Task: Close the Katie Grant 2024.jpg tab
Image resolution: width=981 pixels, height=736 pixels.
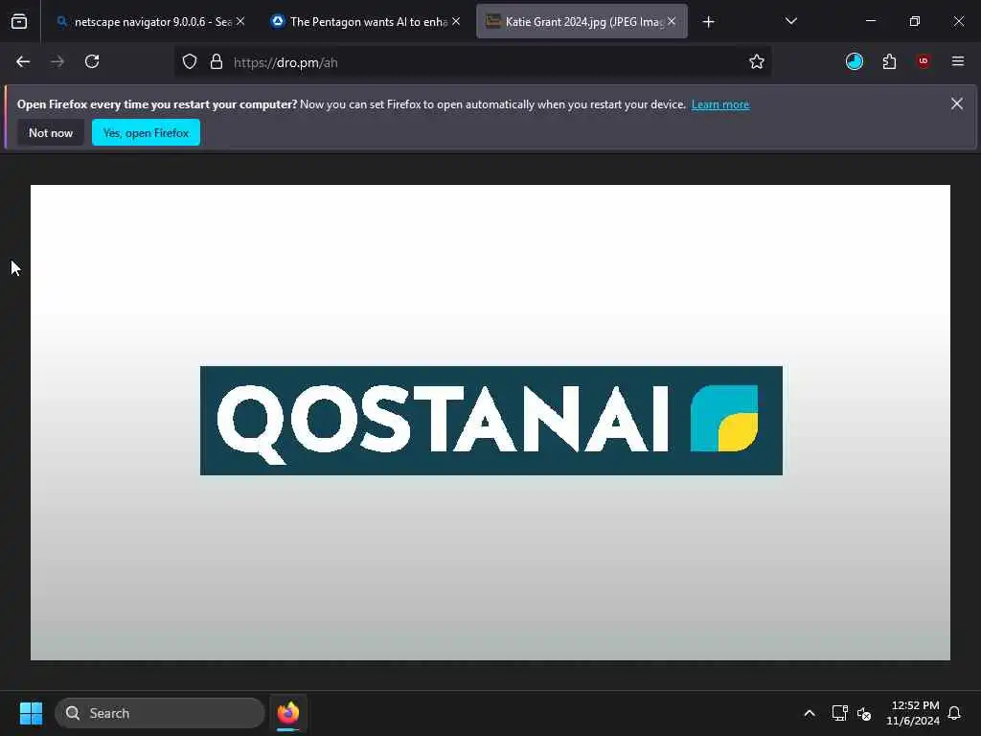Action: pyautogui.click(x=672, y=22)
